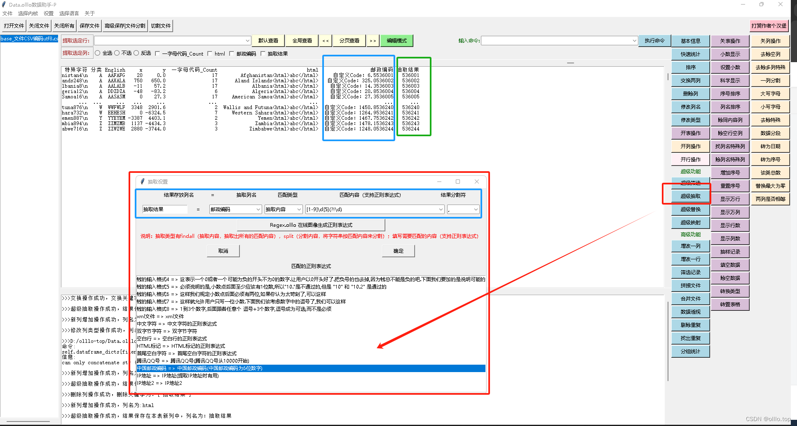This screenshot has height=426, width=797.
Task: Select the 反选 radio button
Action: [136, 53]
